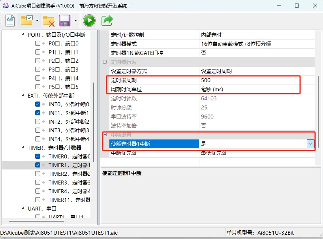Close project with the folder X icon
This screenshot has width=323, height=239.
pos(49,21)
